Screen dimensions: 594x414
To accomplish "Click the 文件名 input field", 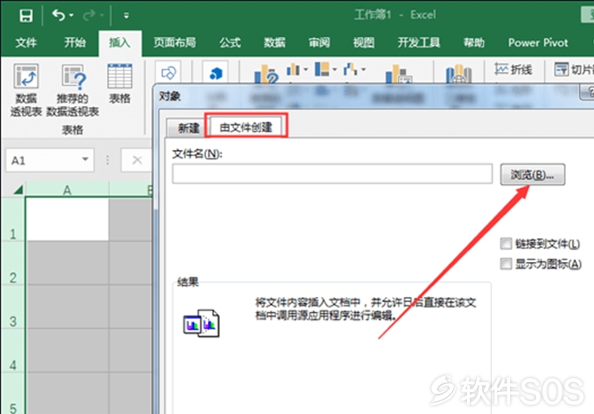I will point(333,174).
